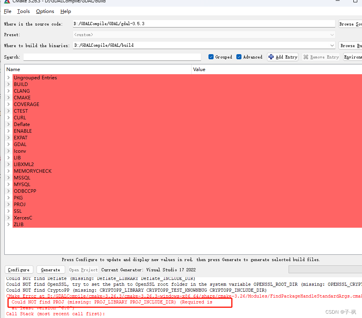The width and height of the screenshot is (362, 318).
Task: Toggle the Grouped checkbox
Action: point(211,57)
